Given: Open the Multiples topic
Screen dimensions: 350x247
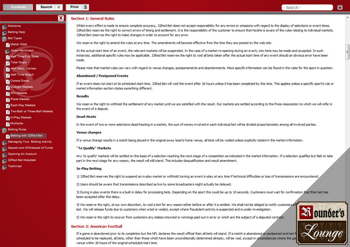Looking at the screenshot, I should [x=17, y=123].
